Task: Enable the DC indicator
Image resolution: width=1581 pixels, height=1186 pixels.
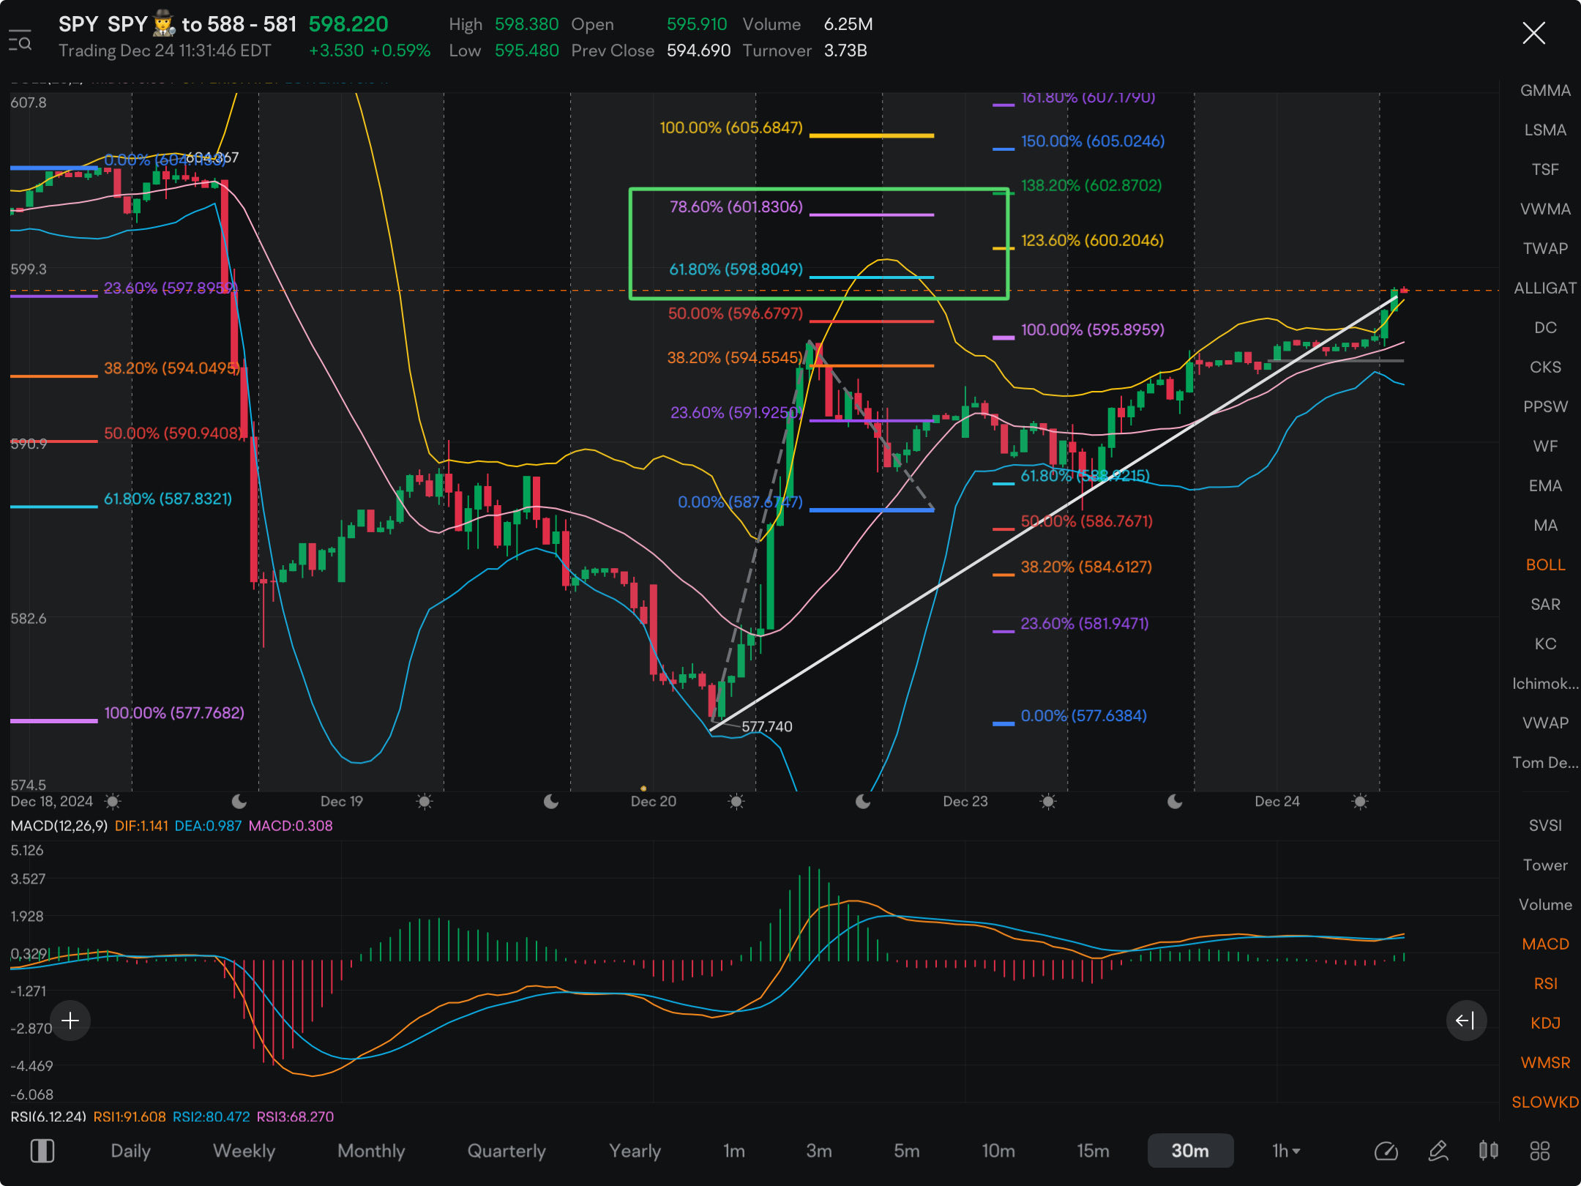Action: (1545, 327)
